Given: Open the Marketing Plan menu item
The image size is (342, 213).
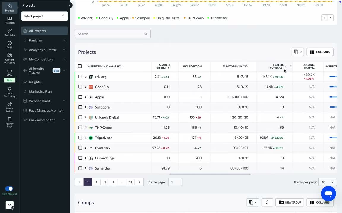Looking at the screenshot, I should (x=45, y=91).
